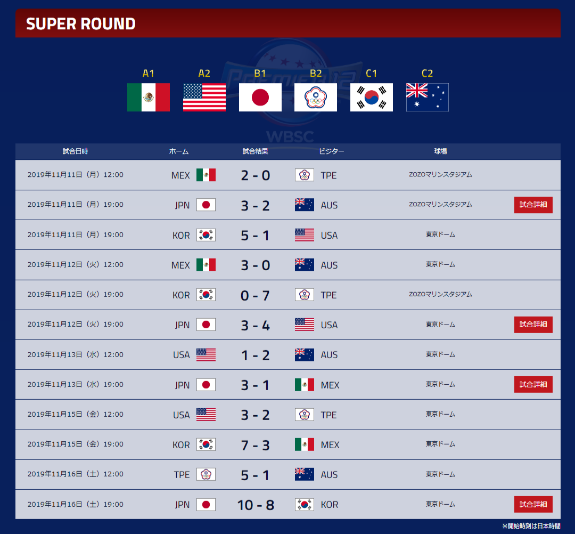Click the SUPER ROUND header banner
The image size is (575, 534).
(288, 23)
